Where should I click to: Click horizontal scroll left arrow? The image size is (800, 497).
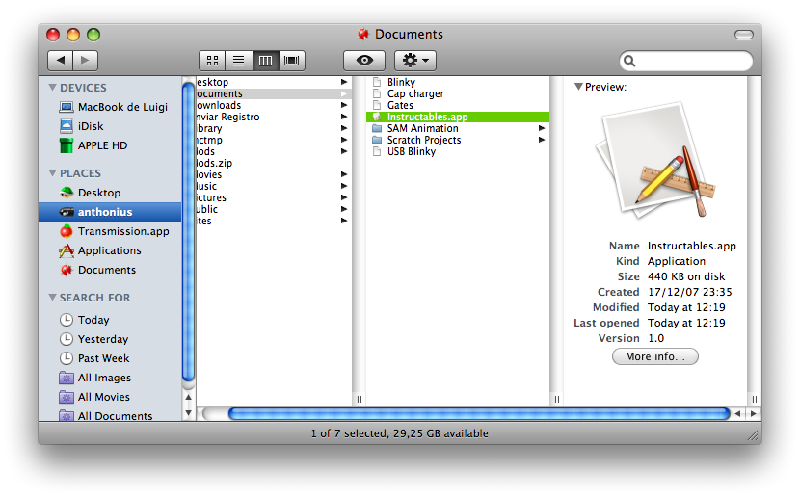[x=737, y=414]
